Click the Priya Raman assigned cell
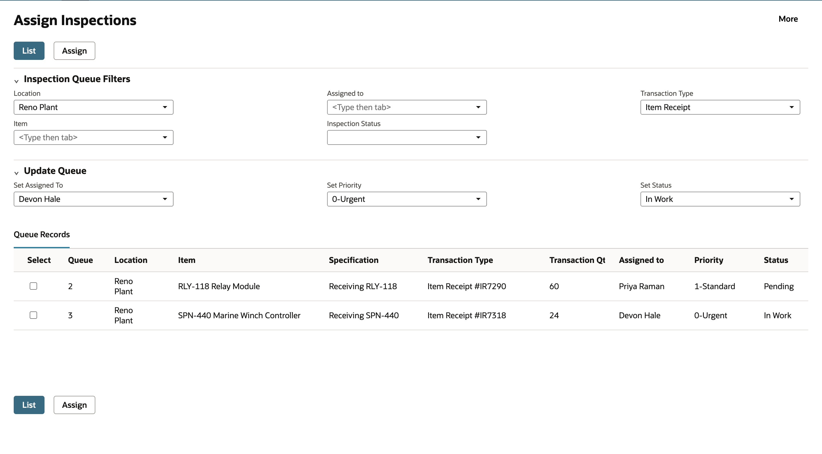Screen dimensions: 822x454 coord(642,286)
